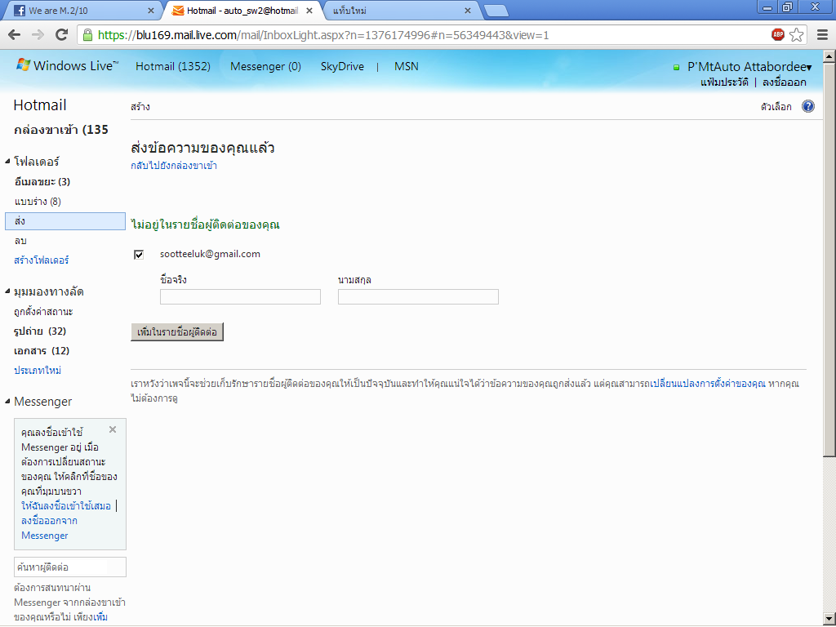Open the ถูกตั้งค่าสถานะ flagged view
The width and height of the screenshot is (836, 627).
pyautogui.click(x=43, y=311)
